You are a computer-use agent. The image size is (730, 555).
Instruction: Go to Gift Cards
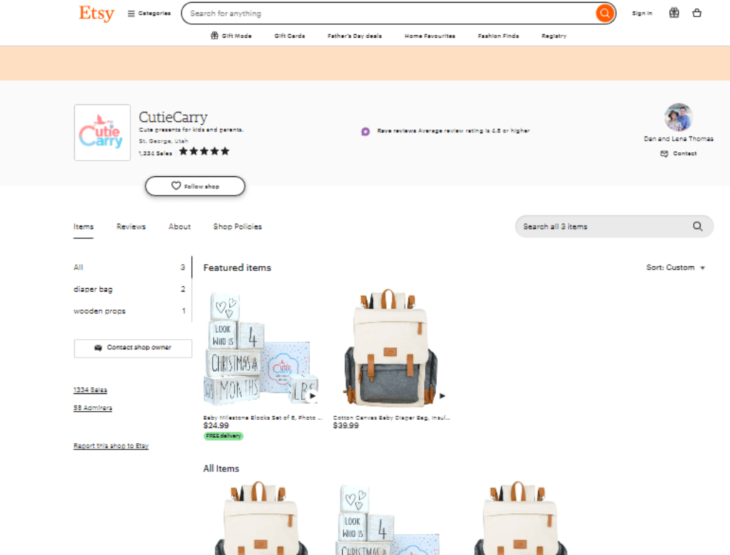[x=289, y=36]
